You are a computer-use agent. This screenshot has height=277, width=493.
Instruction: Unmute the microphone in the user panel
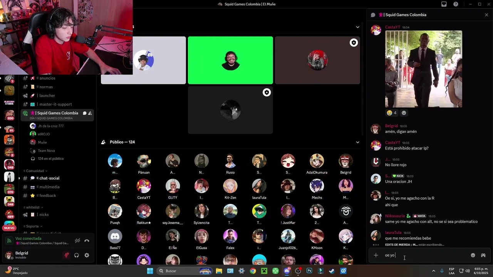(67, 255)
